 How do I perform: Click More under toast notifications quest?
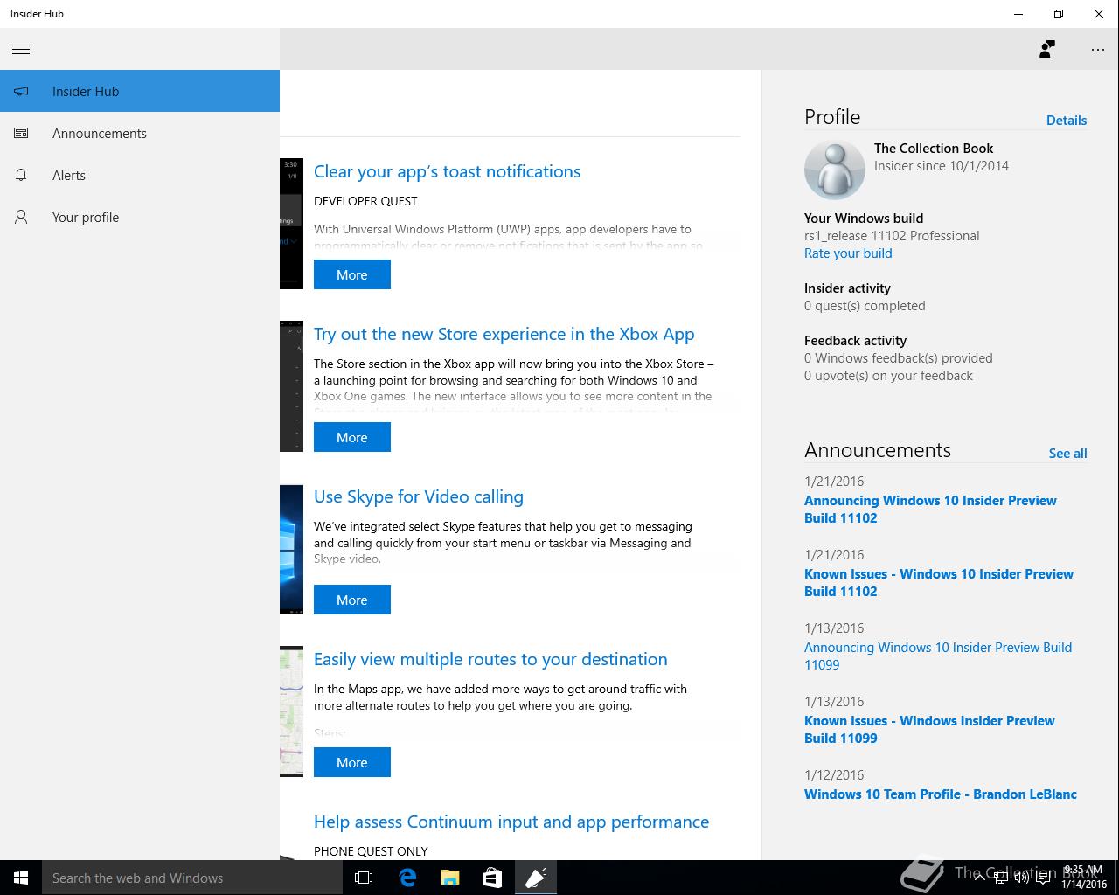coord(352,274)
